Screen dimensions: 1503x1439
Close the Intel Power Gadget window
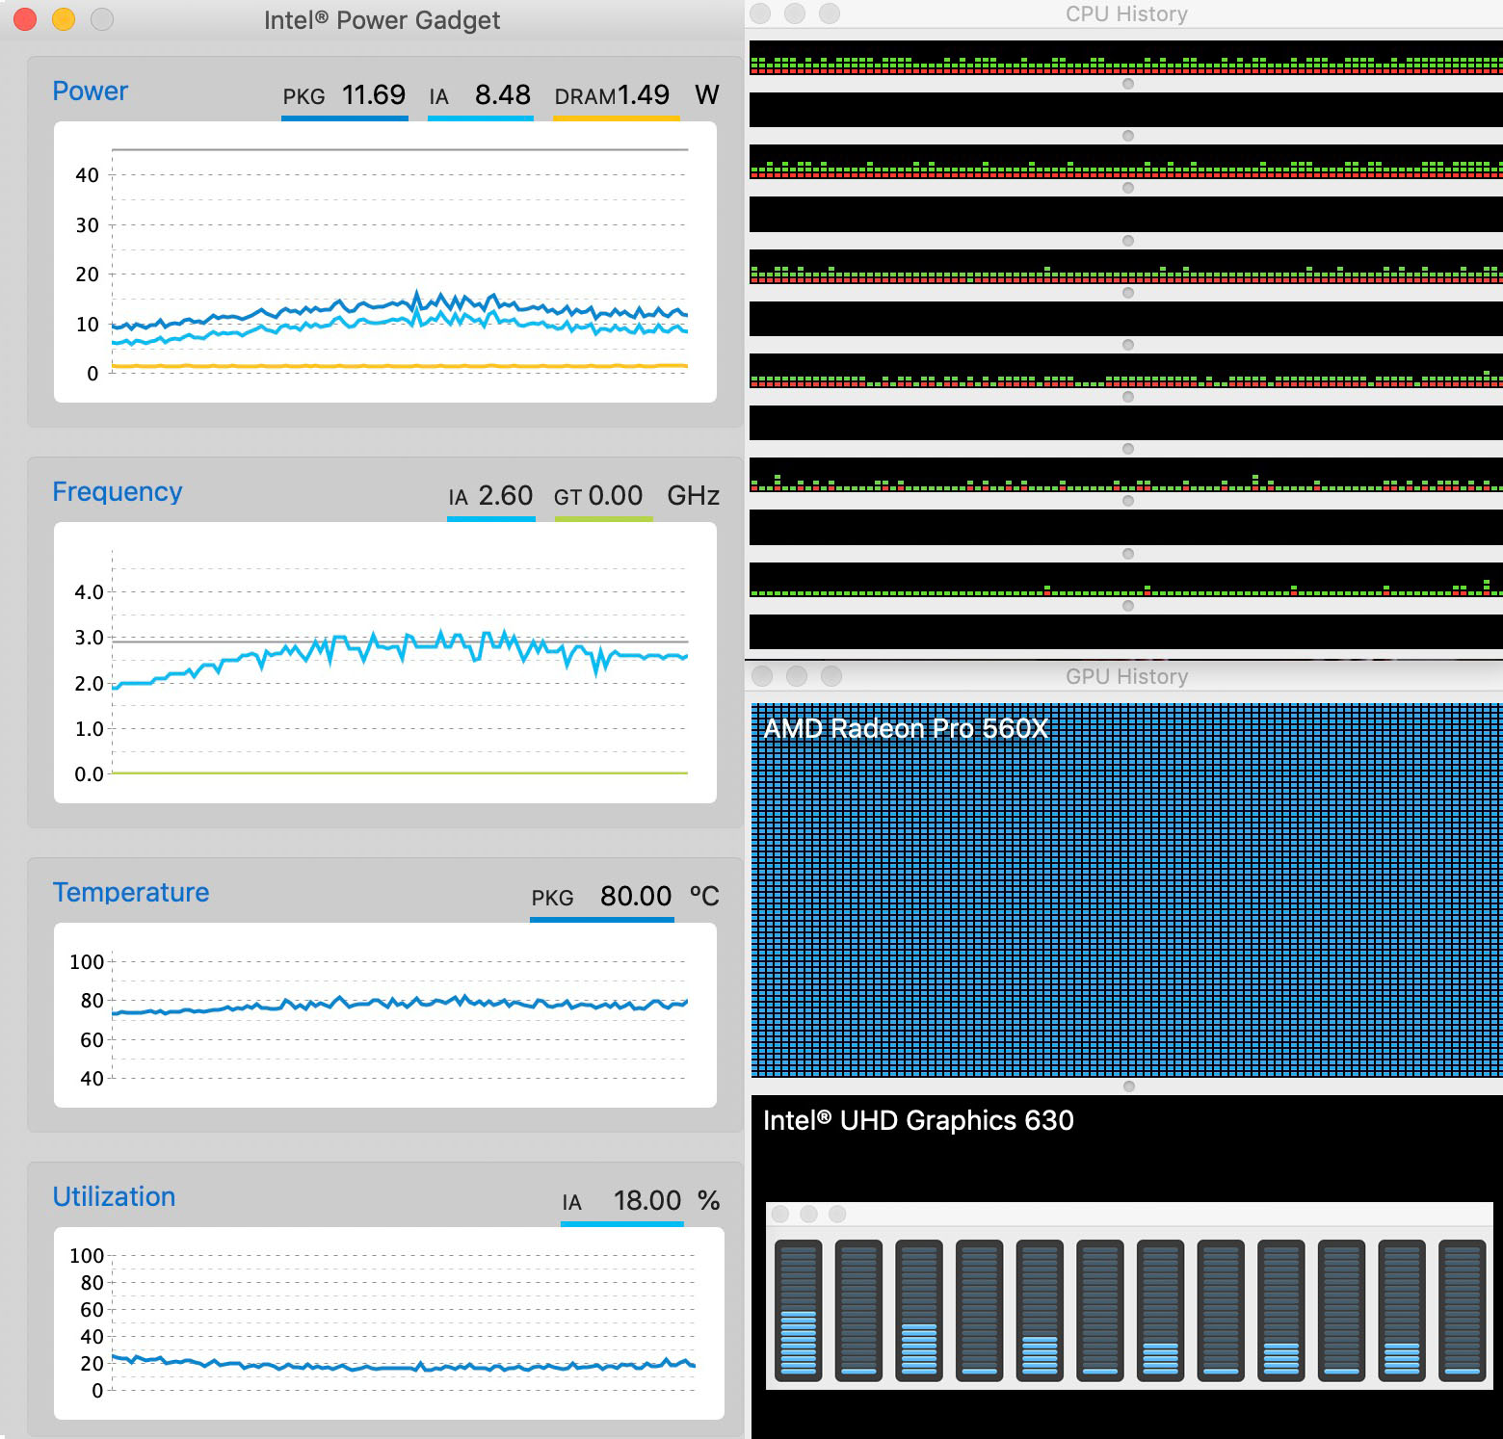(x=25, y=19)
